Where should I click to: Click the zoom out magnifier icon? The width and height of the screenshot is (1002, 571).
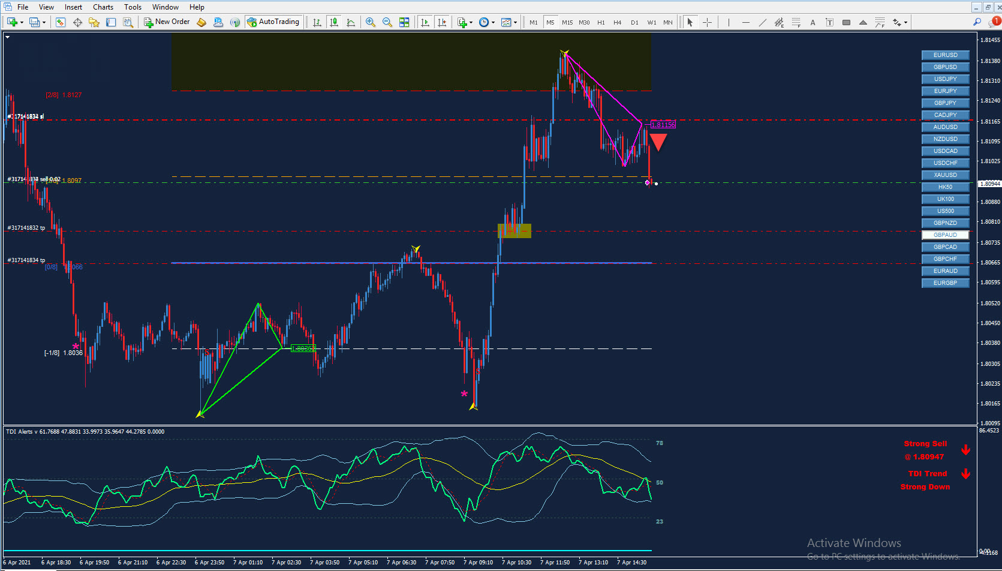tap(387, 22)
